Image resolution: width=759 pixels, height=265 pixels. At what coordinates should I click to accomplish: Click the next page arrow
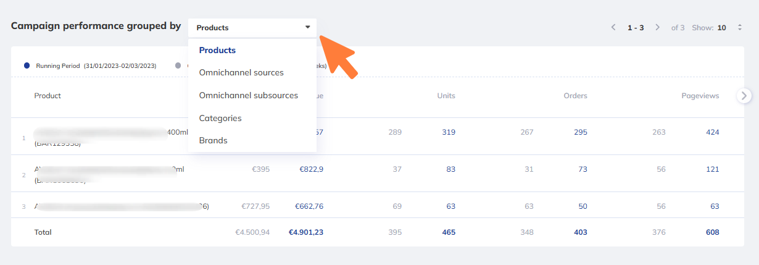[x=658, y=28]
